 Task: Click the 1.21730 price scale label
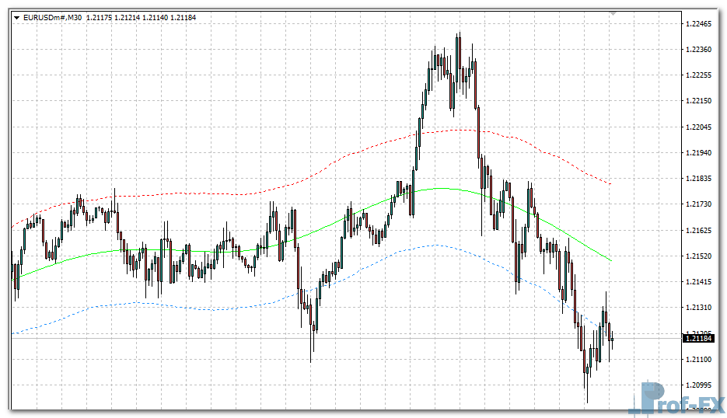click(699, 204)
